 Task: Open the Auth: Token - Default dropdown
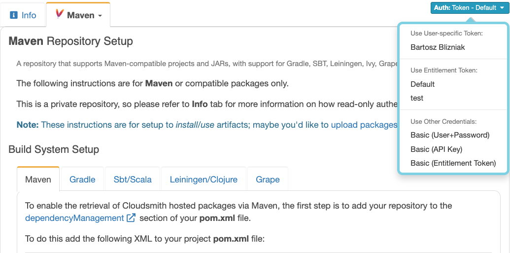pyautogui.click(x=469, y=8)
